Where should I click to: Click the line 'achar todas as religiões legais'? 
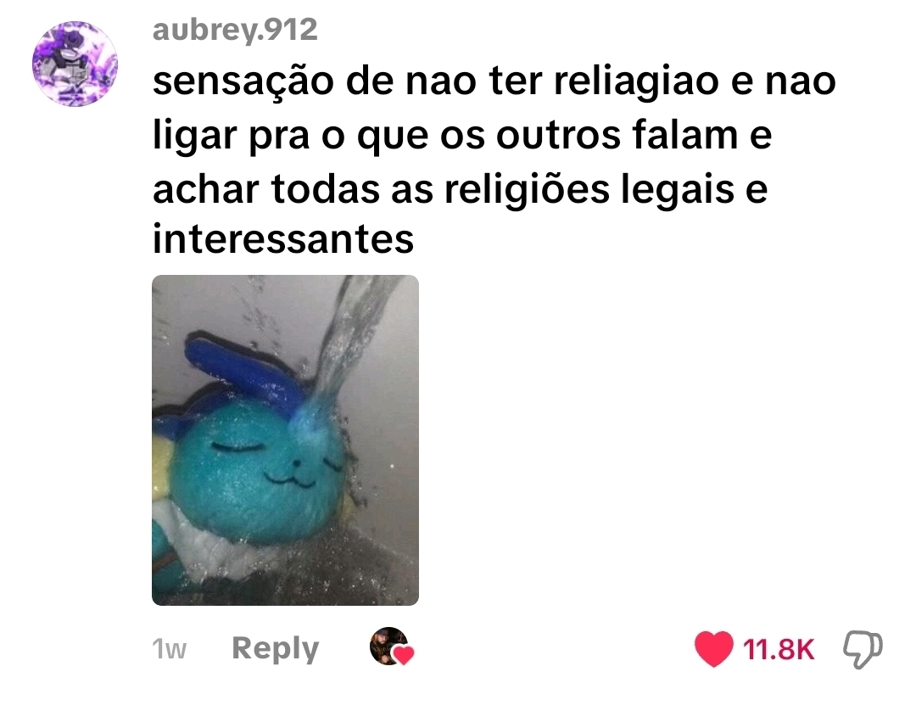(x=460, y=190)
